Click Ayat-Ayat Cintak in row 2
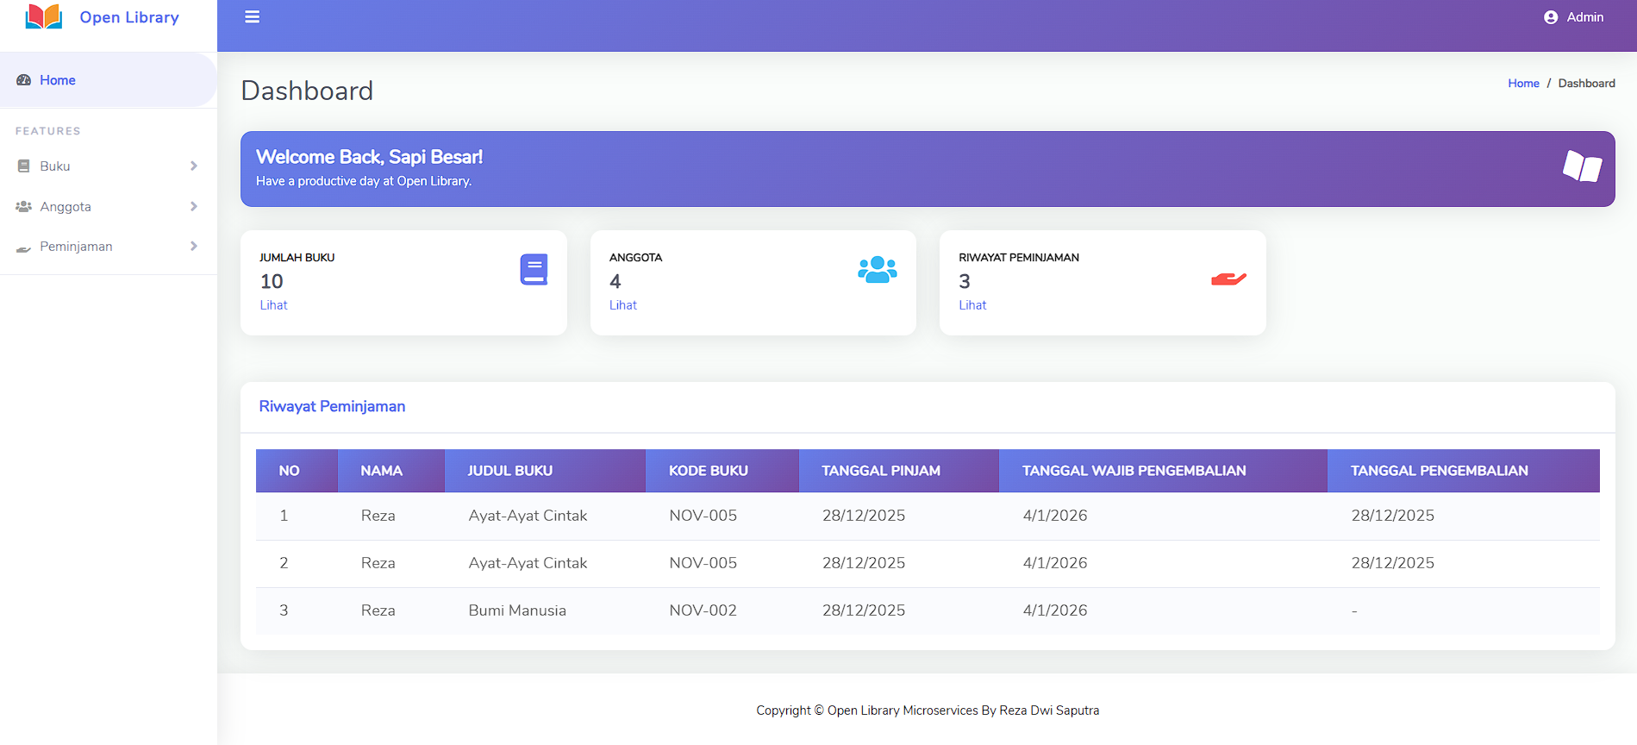Screen dimensions: 1637x745 click(528, 563)
